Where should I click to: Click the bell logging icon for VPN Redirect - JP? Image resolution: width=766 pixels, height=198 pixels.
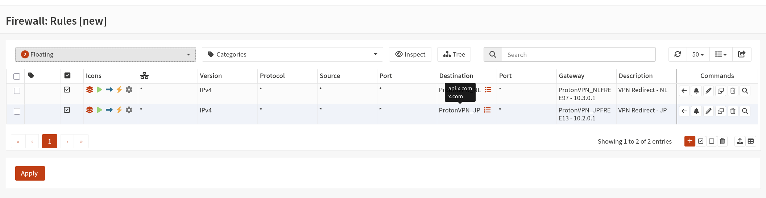point(696,111)
